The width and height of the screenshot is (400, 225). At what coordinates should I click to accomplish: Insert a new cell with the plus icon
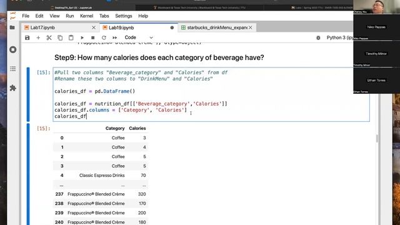coord(38,37)
